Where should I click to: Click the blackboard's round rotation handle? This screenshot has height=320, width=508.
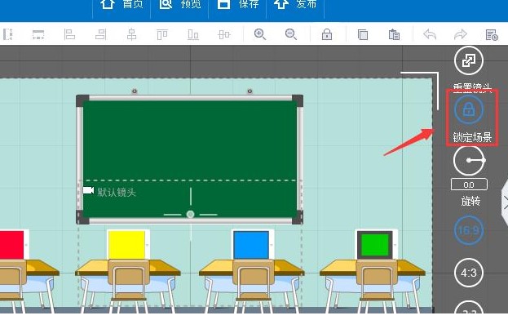191,215
